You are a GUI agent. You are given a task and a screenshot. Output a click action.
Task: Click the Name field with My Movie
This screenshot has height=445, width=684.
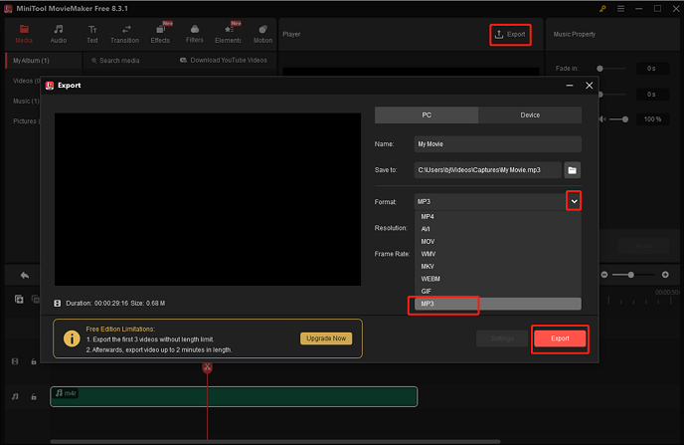click(x=498, y=144)
